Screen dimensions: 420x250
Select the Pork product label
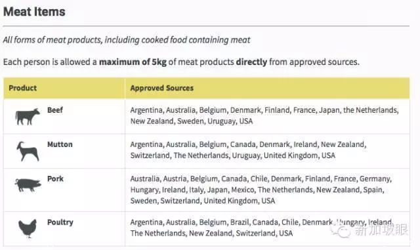point(55,178)
